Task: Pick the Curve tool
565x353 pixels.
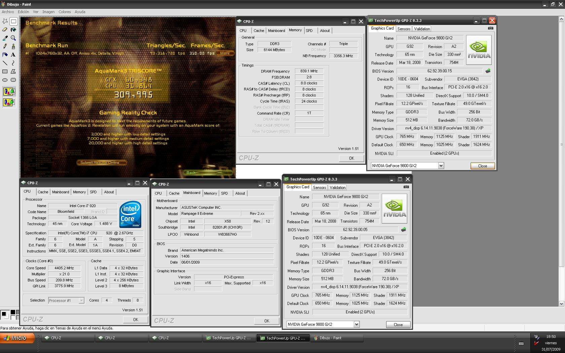Action: point(13,63)
